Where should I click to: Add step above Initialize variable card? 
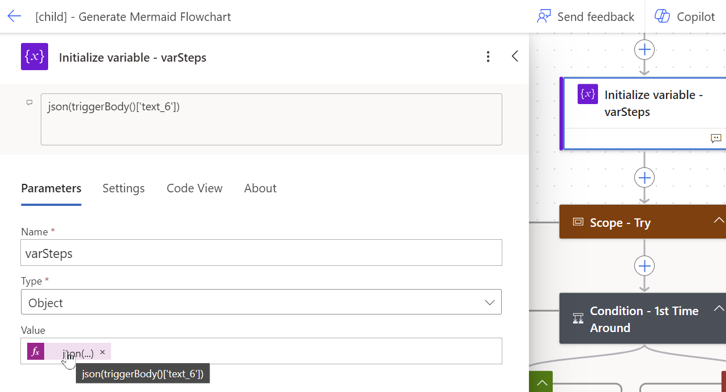click(644, 49)
